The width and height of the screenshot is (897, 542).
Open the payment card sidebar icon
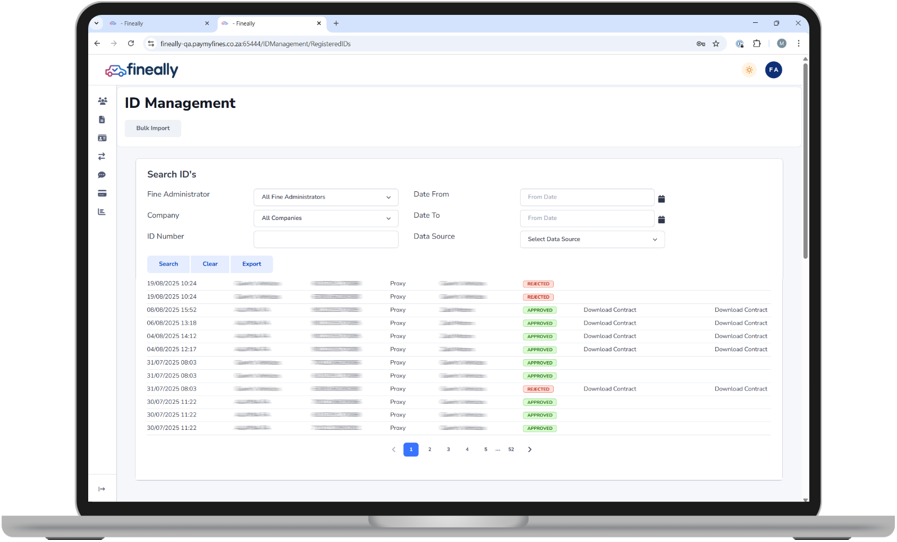[x=102, y=193]
